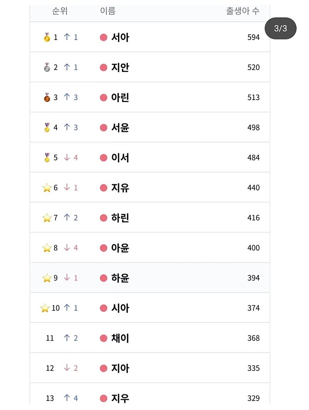Click the star icon beside rank 6
The height and width of the screenshot is (410, 309).
click(x=47, y=188)
